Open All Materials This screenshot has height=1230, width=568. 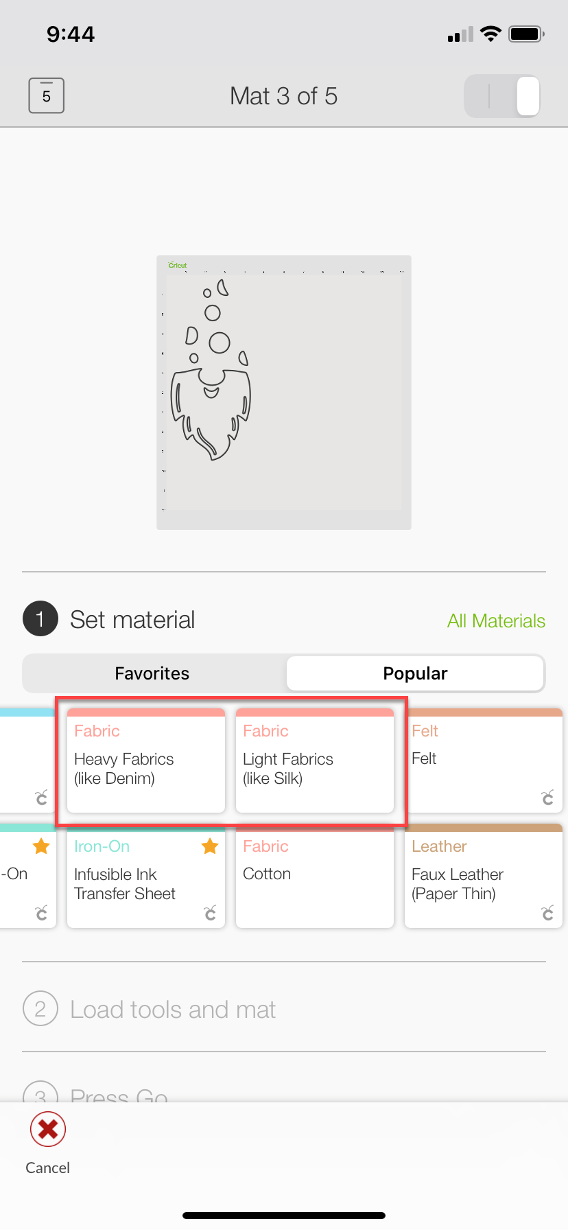496,620
